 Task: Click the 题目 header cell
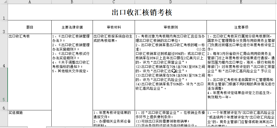pos(30,27)
